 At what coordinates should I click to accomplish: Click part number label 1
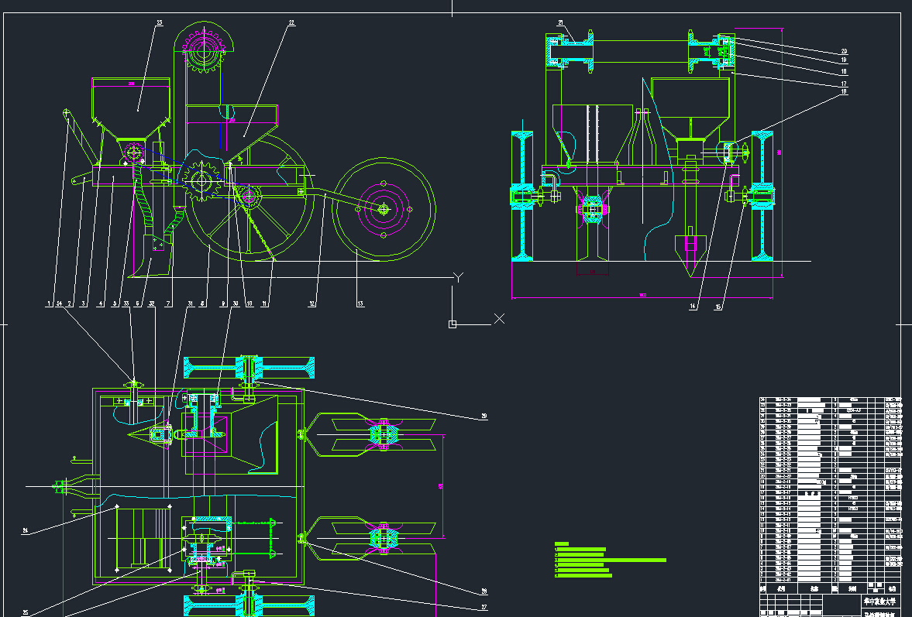tap(50, 303)
